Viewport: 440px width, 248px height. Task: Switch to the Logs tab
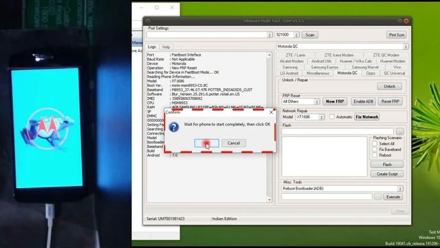(x=152, y=47)
